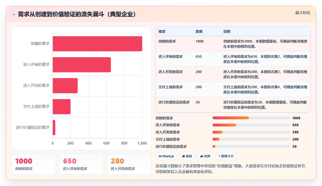322x186 pixels.
Task: Click the 漏斗转化 tag in the header
Action: (x=302, y=13)
